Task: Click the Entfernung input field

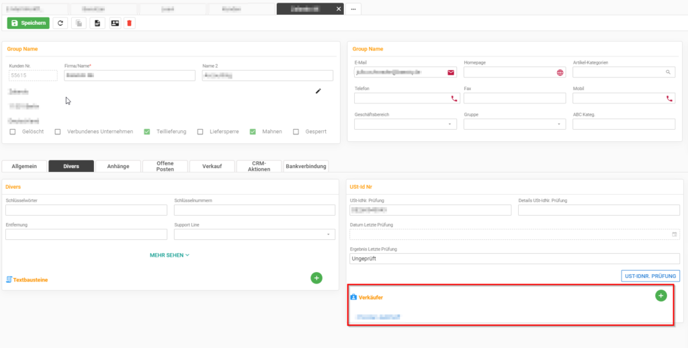Action: (x=87, y=234)
